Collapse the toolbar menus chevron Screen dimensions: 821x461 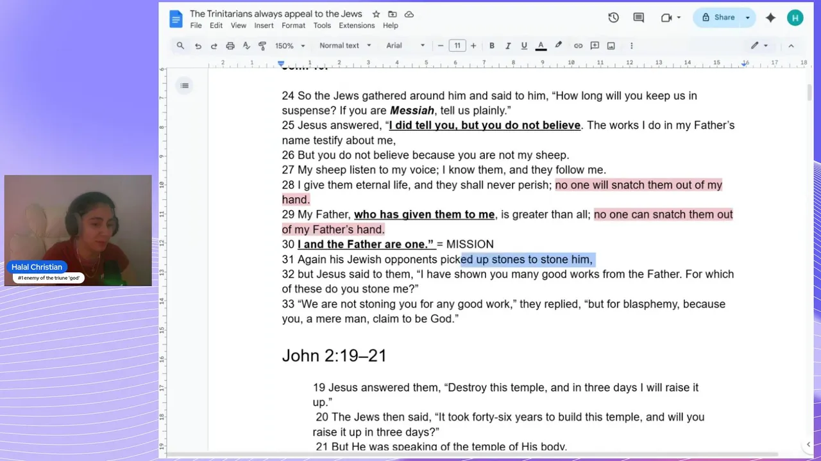[791, 45]
